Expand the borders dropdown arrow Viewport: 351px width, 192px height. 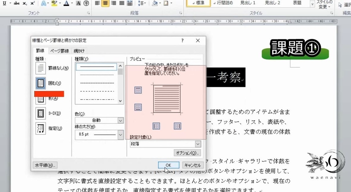coord(171,3)
